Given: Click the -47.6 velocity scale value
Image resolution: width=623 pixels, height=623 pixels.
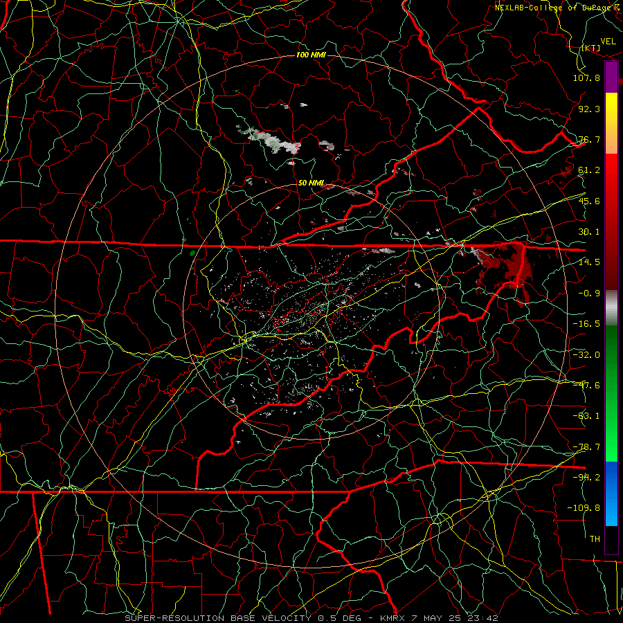Looking at the screenshot, I should click(586, 386).
